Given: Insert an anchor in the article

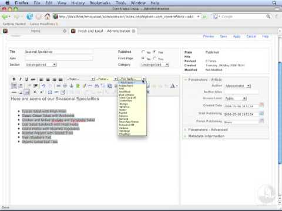Looking at the screenshot, I should (72, 86).
